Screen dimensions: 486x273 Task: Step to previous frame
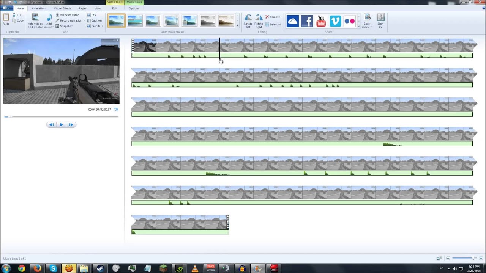[x=51, y=124]
